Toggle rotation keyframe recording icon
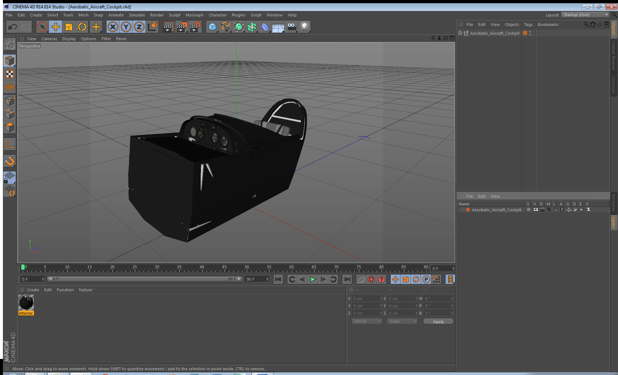The height and width of the screenshot is (375, 618). 416,279
